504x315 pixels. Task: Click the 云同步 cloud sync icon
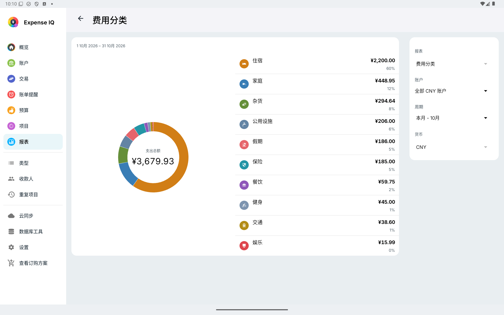(11, 216)
